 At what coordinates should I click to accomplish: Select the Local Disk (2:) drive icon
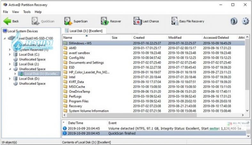coord(15,64)
